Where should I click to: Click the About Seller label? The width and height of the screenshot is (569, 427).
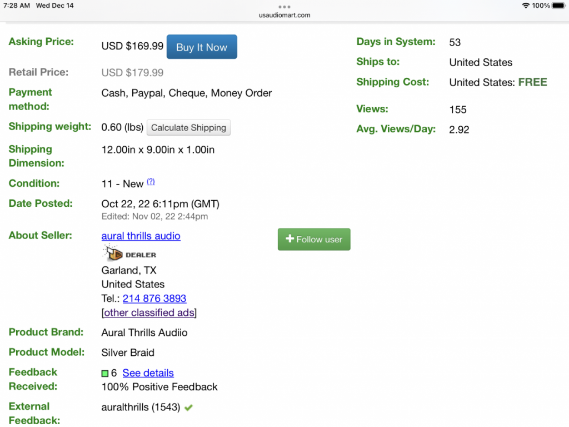(x=40, y=236)
